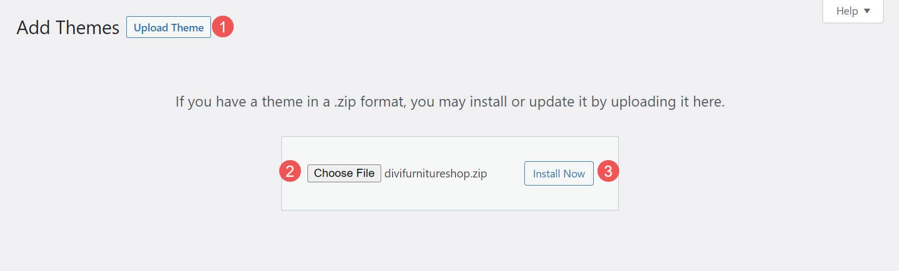Click the Add Themes page heading
This screenshot has height=271, width=899.
(x=68, y=28)
